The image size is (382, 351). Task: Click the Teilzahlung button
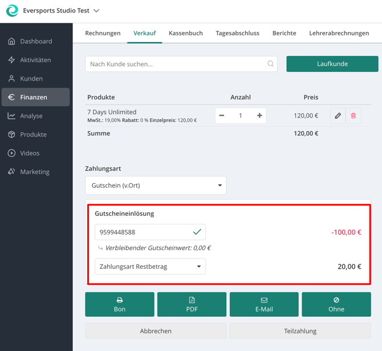300,331
